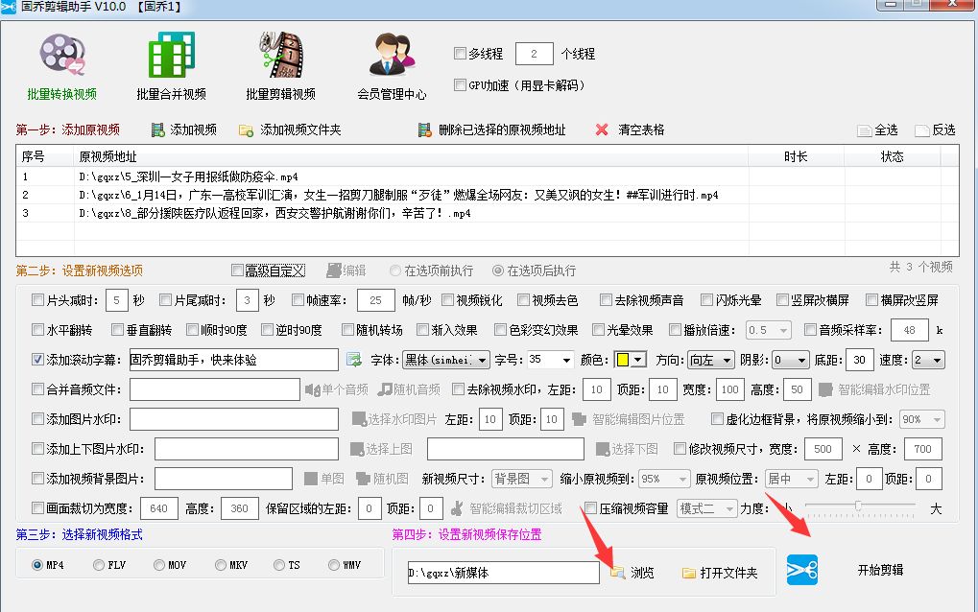The height and width of the screenshot is (612, 978).
Task: Open the 新视频尺寸 背景图 dropdown
Action: [521, 479]
